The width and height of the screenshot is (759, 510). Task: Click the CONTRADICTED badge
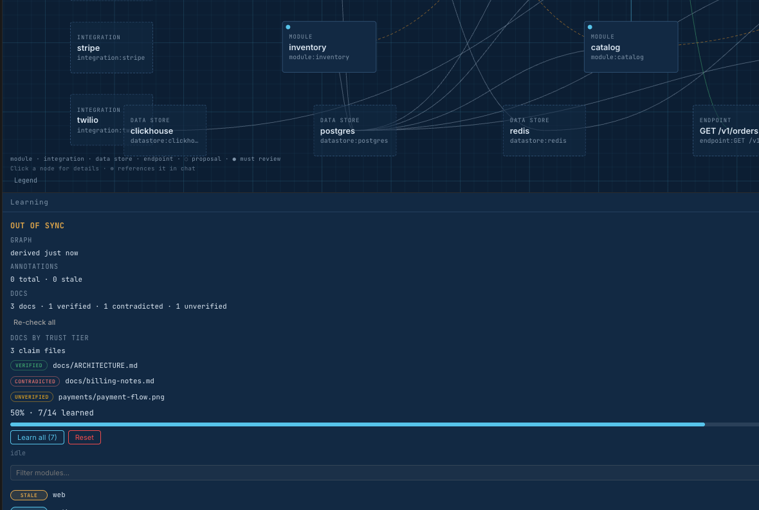tap(35, 381)
